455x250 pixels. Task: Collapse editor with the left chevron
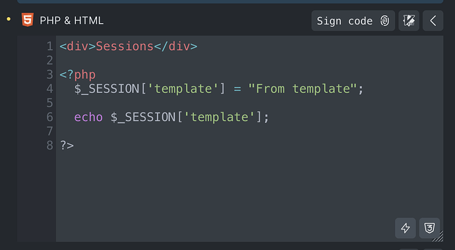tap(433, 20)
